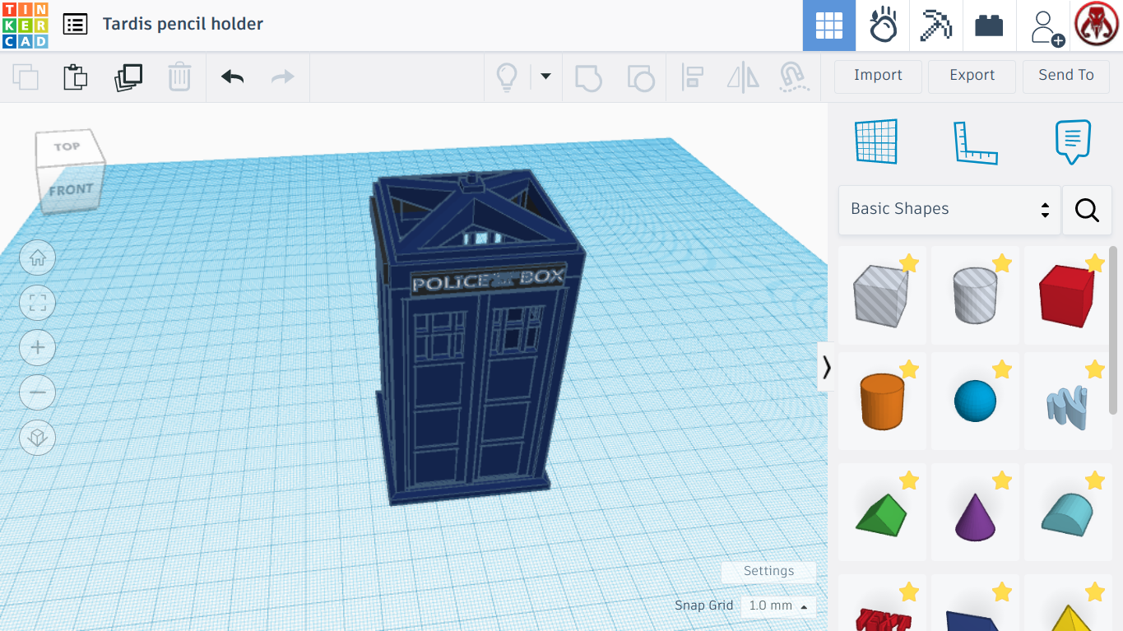Screen dimensions: 1123x631
Task: Toggle show all lightbulb icon
Action: click(x=507, y=77)
